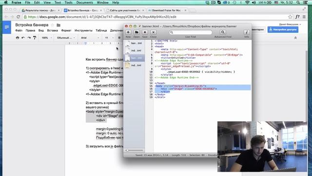Viewport: 312px width, 176px height.
Task: Open the Tools menu in menu bar
Action: coord(68,2)
